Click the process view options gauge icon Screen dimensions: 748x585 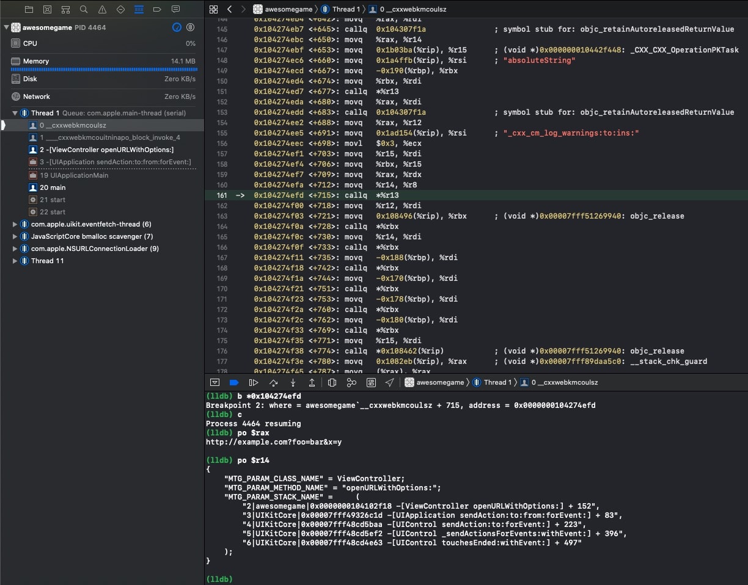(x=177, y=27)
